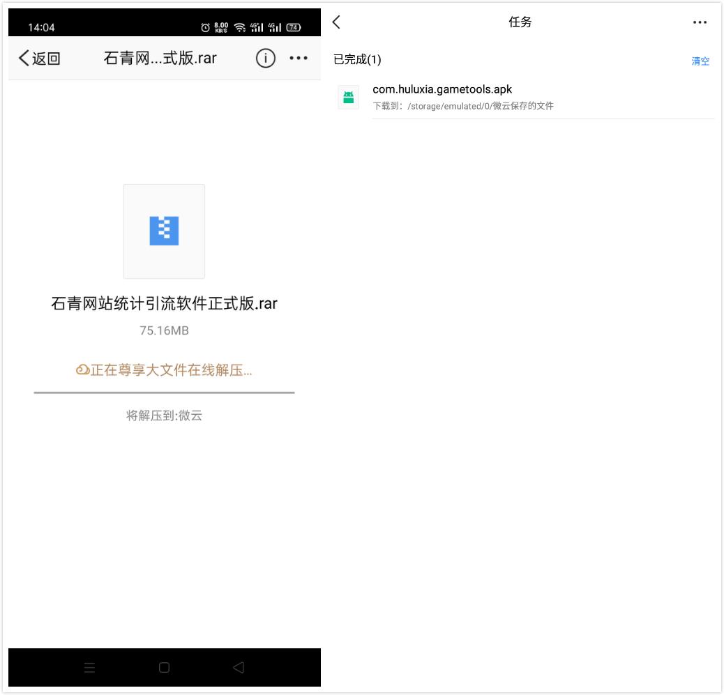
Task: Open the more options menu on file preview
Action: pyautogui.click(x=299, y=58)
